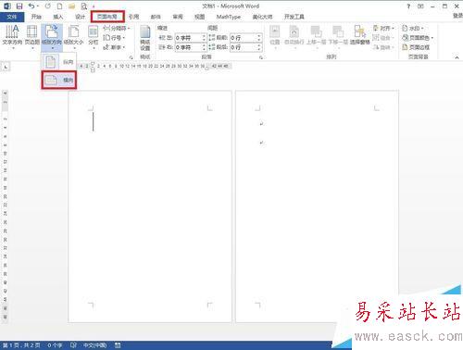
Task: Switch to the MathType tab
Action: 229,17
